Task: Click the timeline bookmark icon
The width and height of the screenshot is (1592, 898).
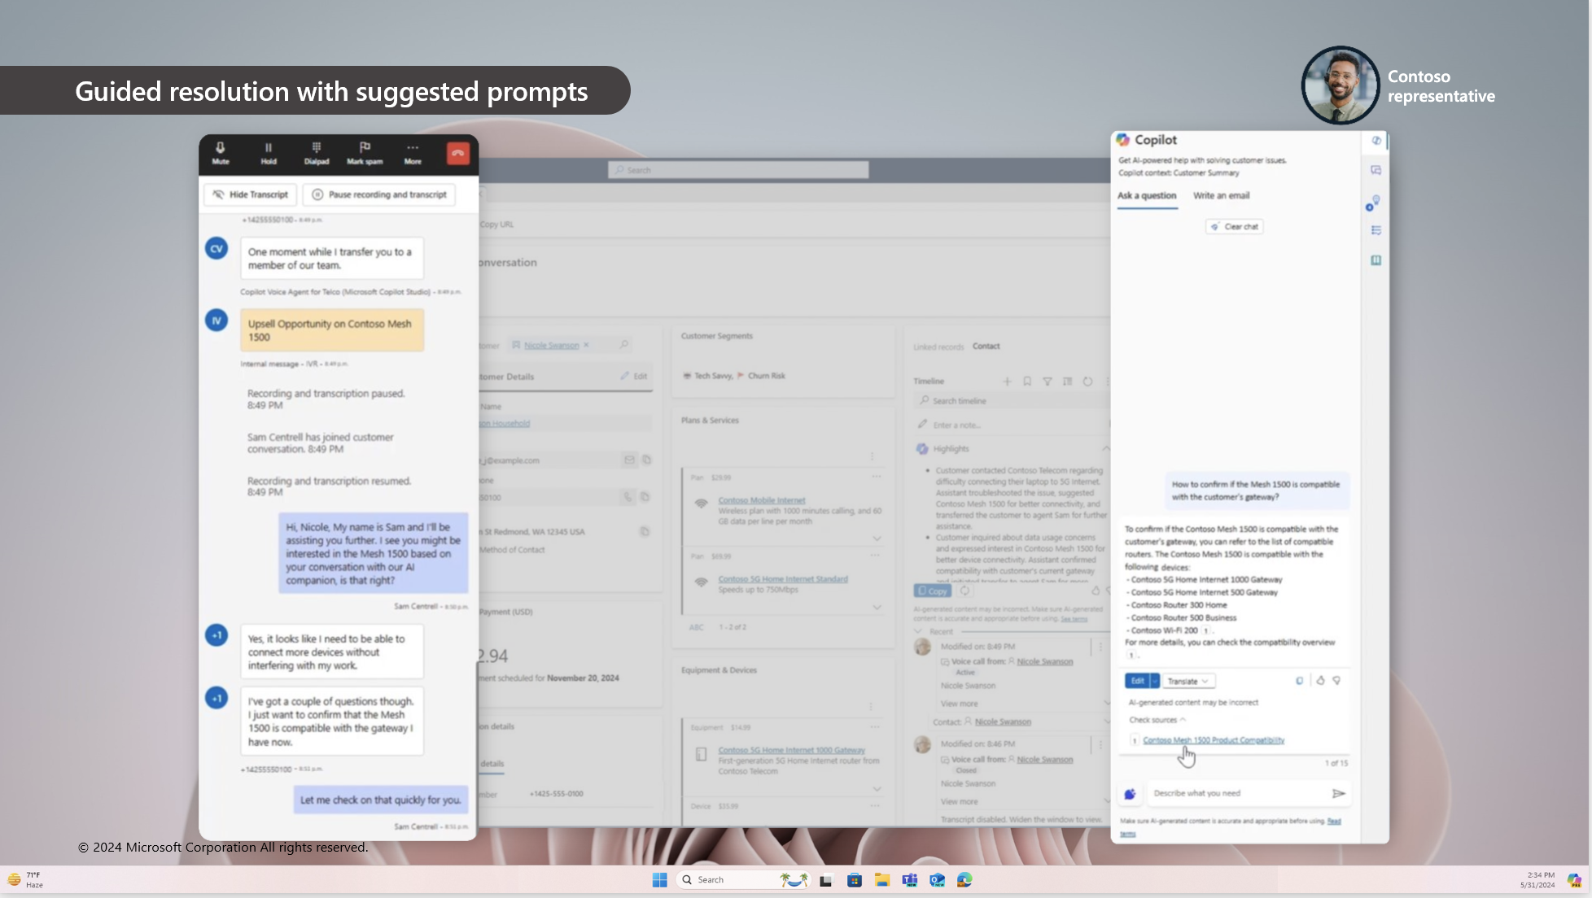Action: (1027, 381)
